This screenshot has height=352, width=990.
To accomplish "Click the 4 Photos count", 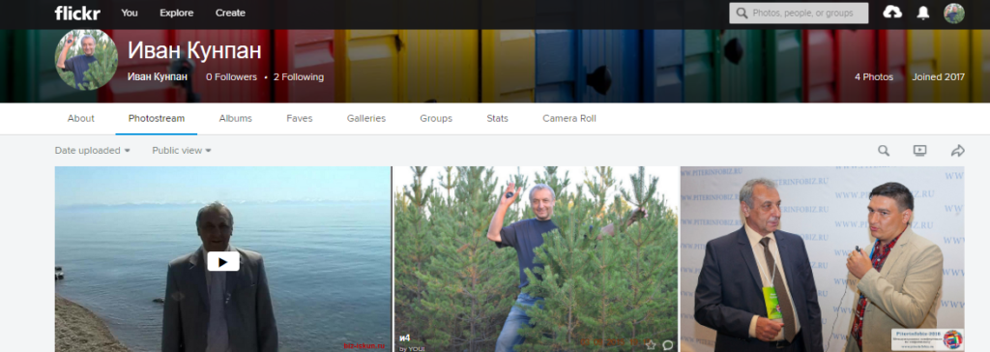I will pos(874,77).
